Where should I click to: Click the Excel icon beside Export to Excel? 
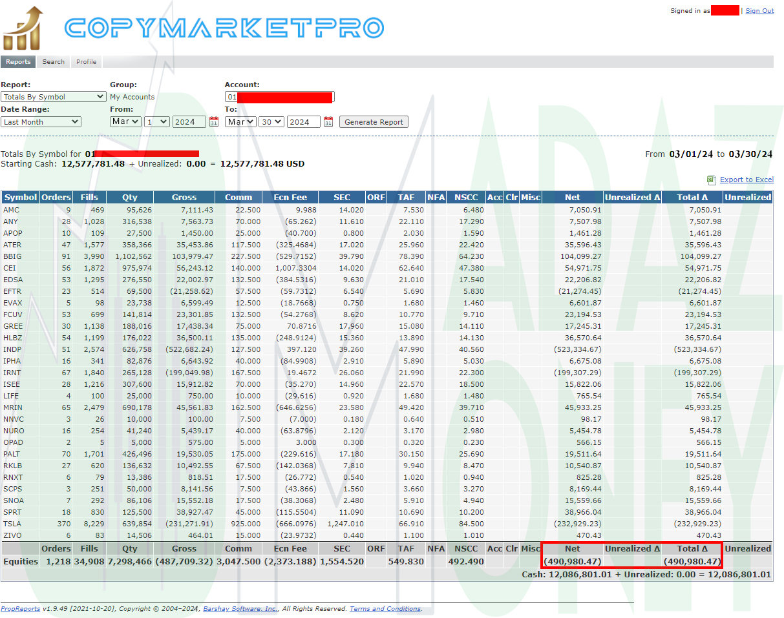coord(711,180)
